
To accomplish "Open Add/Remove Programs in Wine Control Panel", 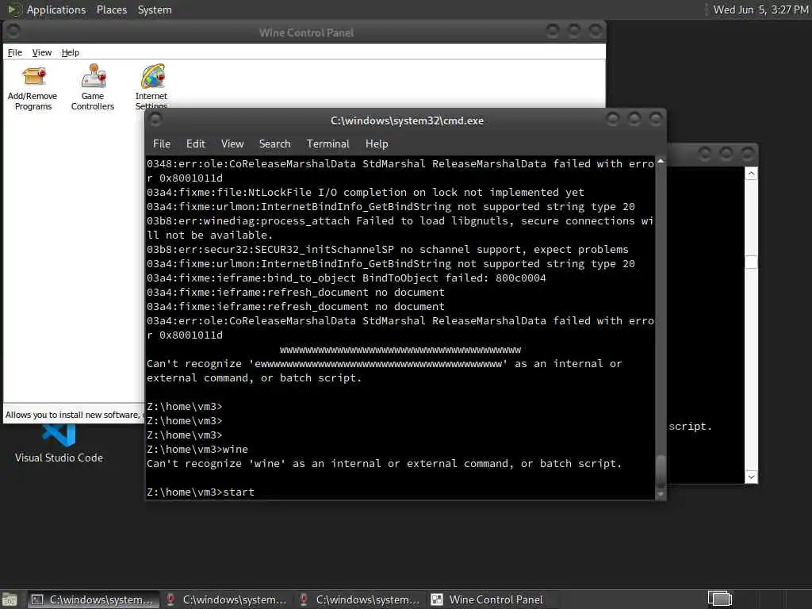I will (33, 87).
